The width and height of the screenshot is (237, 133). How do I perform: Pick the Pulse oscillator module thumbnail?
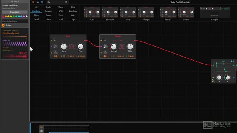(92, 12)
